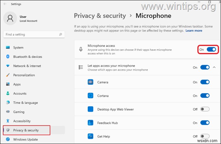Navigate back to Privacy & security breadcrumb
This screenshot has width=221, height=144.
coord(100,16)
